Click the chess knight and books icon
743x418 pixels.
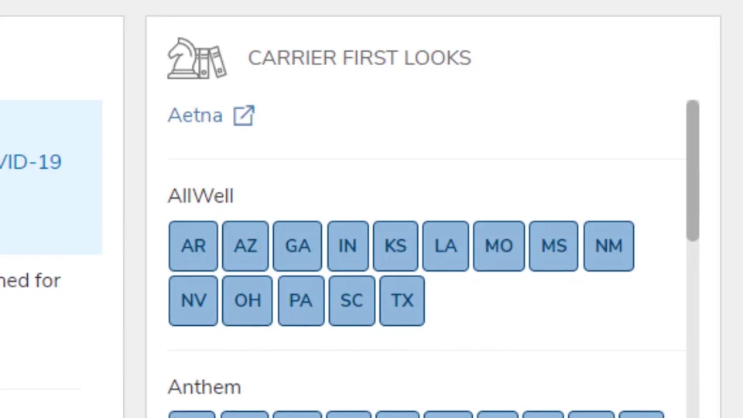point(197,58)
